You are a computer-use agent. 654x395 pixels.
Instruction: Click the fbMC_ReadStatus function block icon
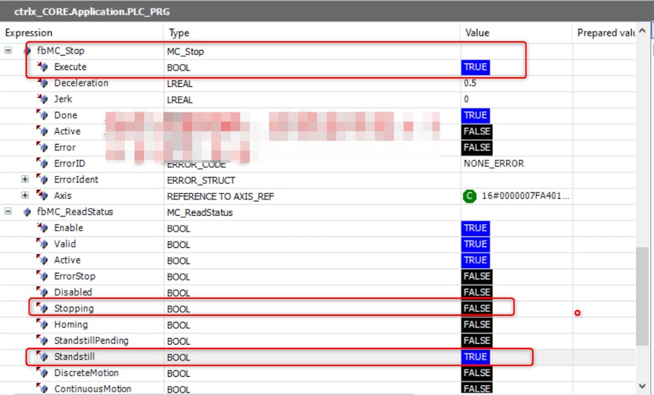click(27, 212)
